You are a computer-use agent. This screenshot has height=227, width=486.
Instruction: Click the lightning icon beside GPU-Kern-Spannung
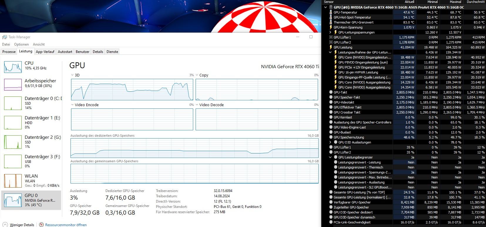pyautogui.click(x=331, y=27)
